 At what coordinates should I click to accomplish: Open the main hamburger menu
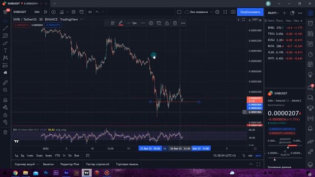click(5, 12)
